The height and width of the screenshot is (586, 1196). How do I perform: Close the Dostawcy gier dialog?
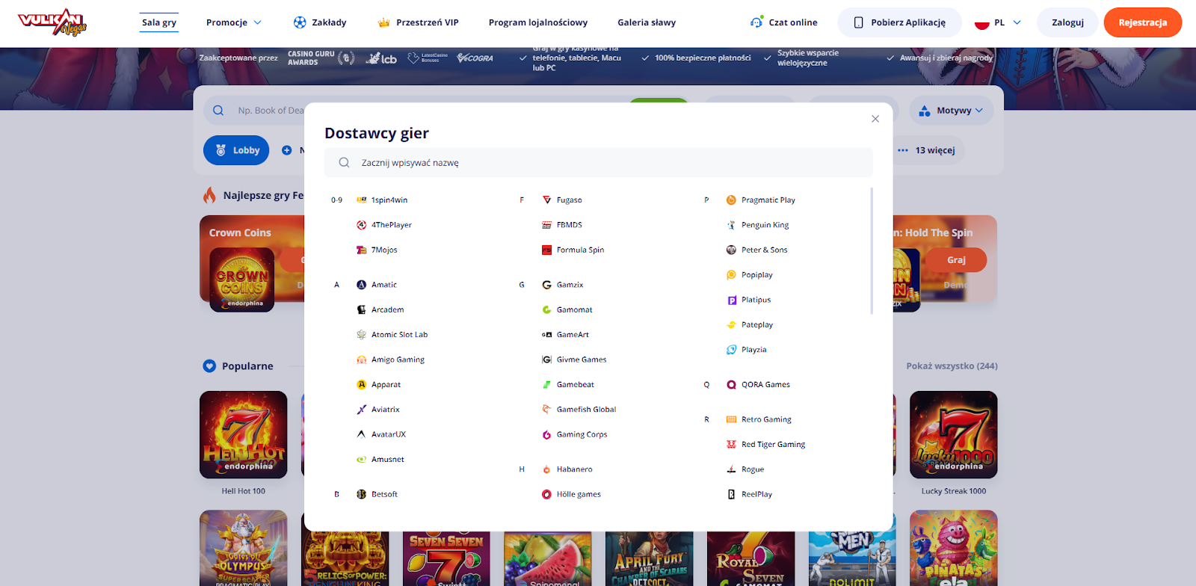(875, 119)
